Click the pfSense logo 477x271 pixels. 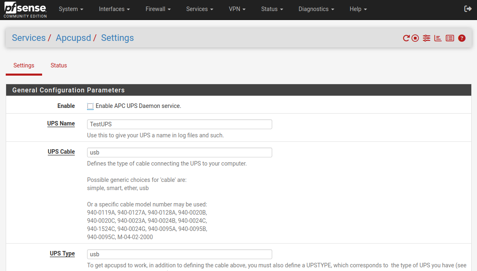pyautogui.click(x=25, y=9)
